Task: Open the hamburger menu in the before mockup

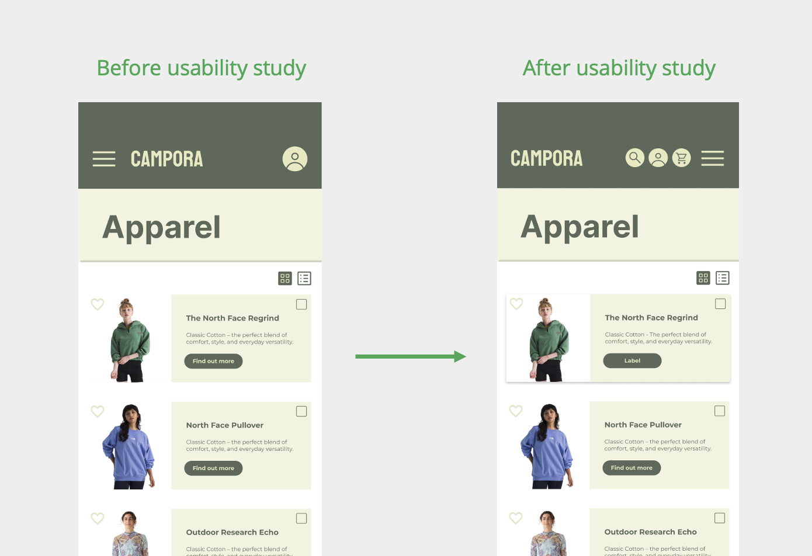Action: pos(104,159)
